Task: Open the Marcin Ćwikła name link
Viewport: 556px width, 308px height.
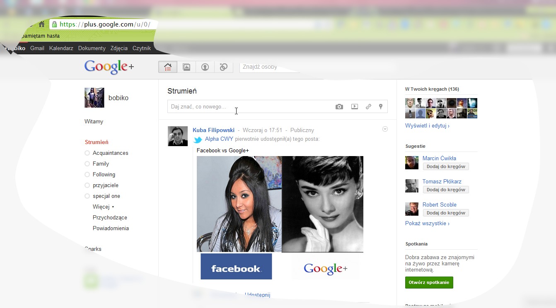Action: 439,158
